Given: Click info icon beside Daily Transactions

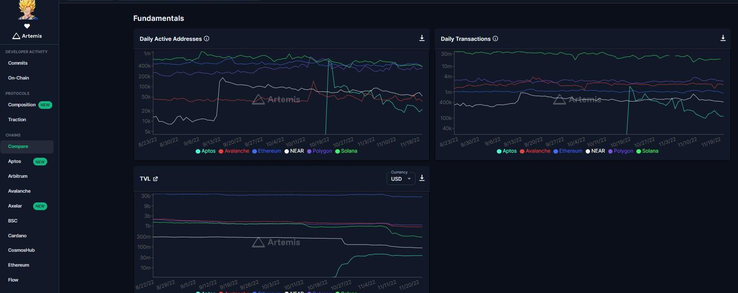Looking at the screenshot, I should click(495, 39).
